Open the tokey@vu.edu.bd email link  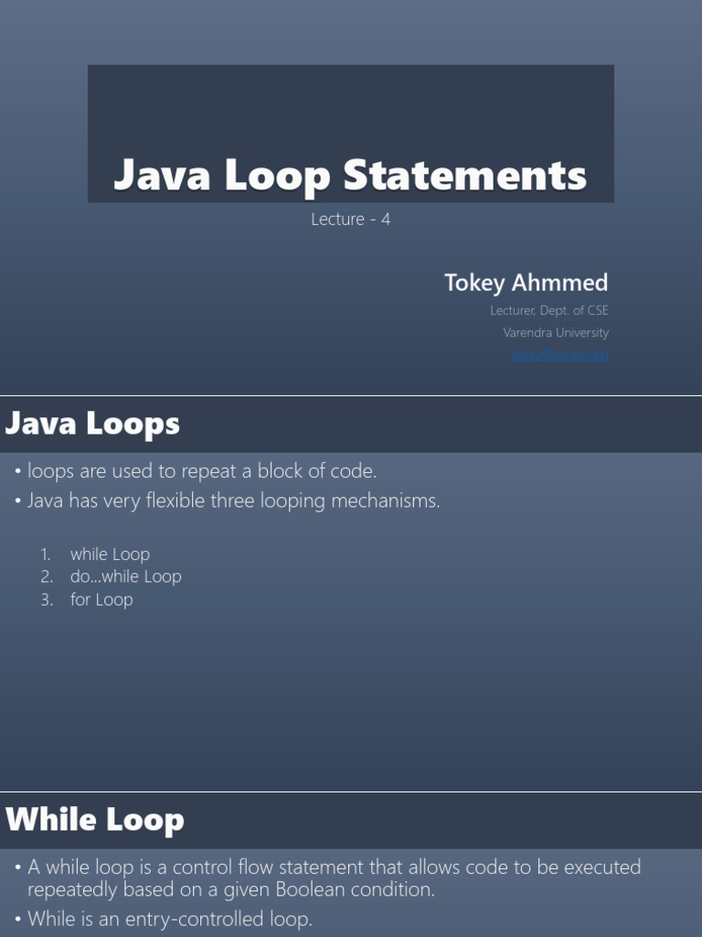point(559,355)
